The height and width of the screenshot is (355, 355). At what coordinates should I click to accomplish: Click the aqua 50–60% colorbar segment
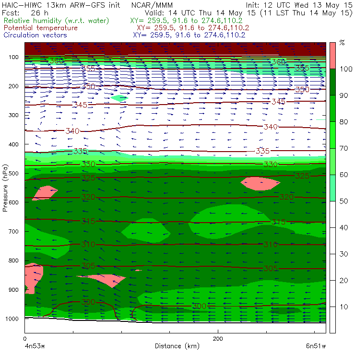point(332,188)
